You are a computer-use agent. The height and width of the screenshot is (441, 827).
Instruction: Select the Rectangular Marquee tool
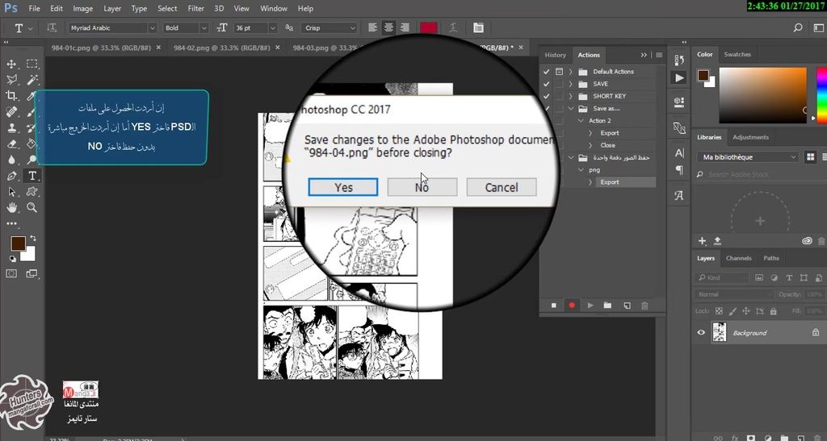click(32, 64)
